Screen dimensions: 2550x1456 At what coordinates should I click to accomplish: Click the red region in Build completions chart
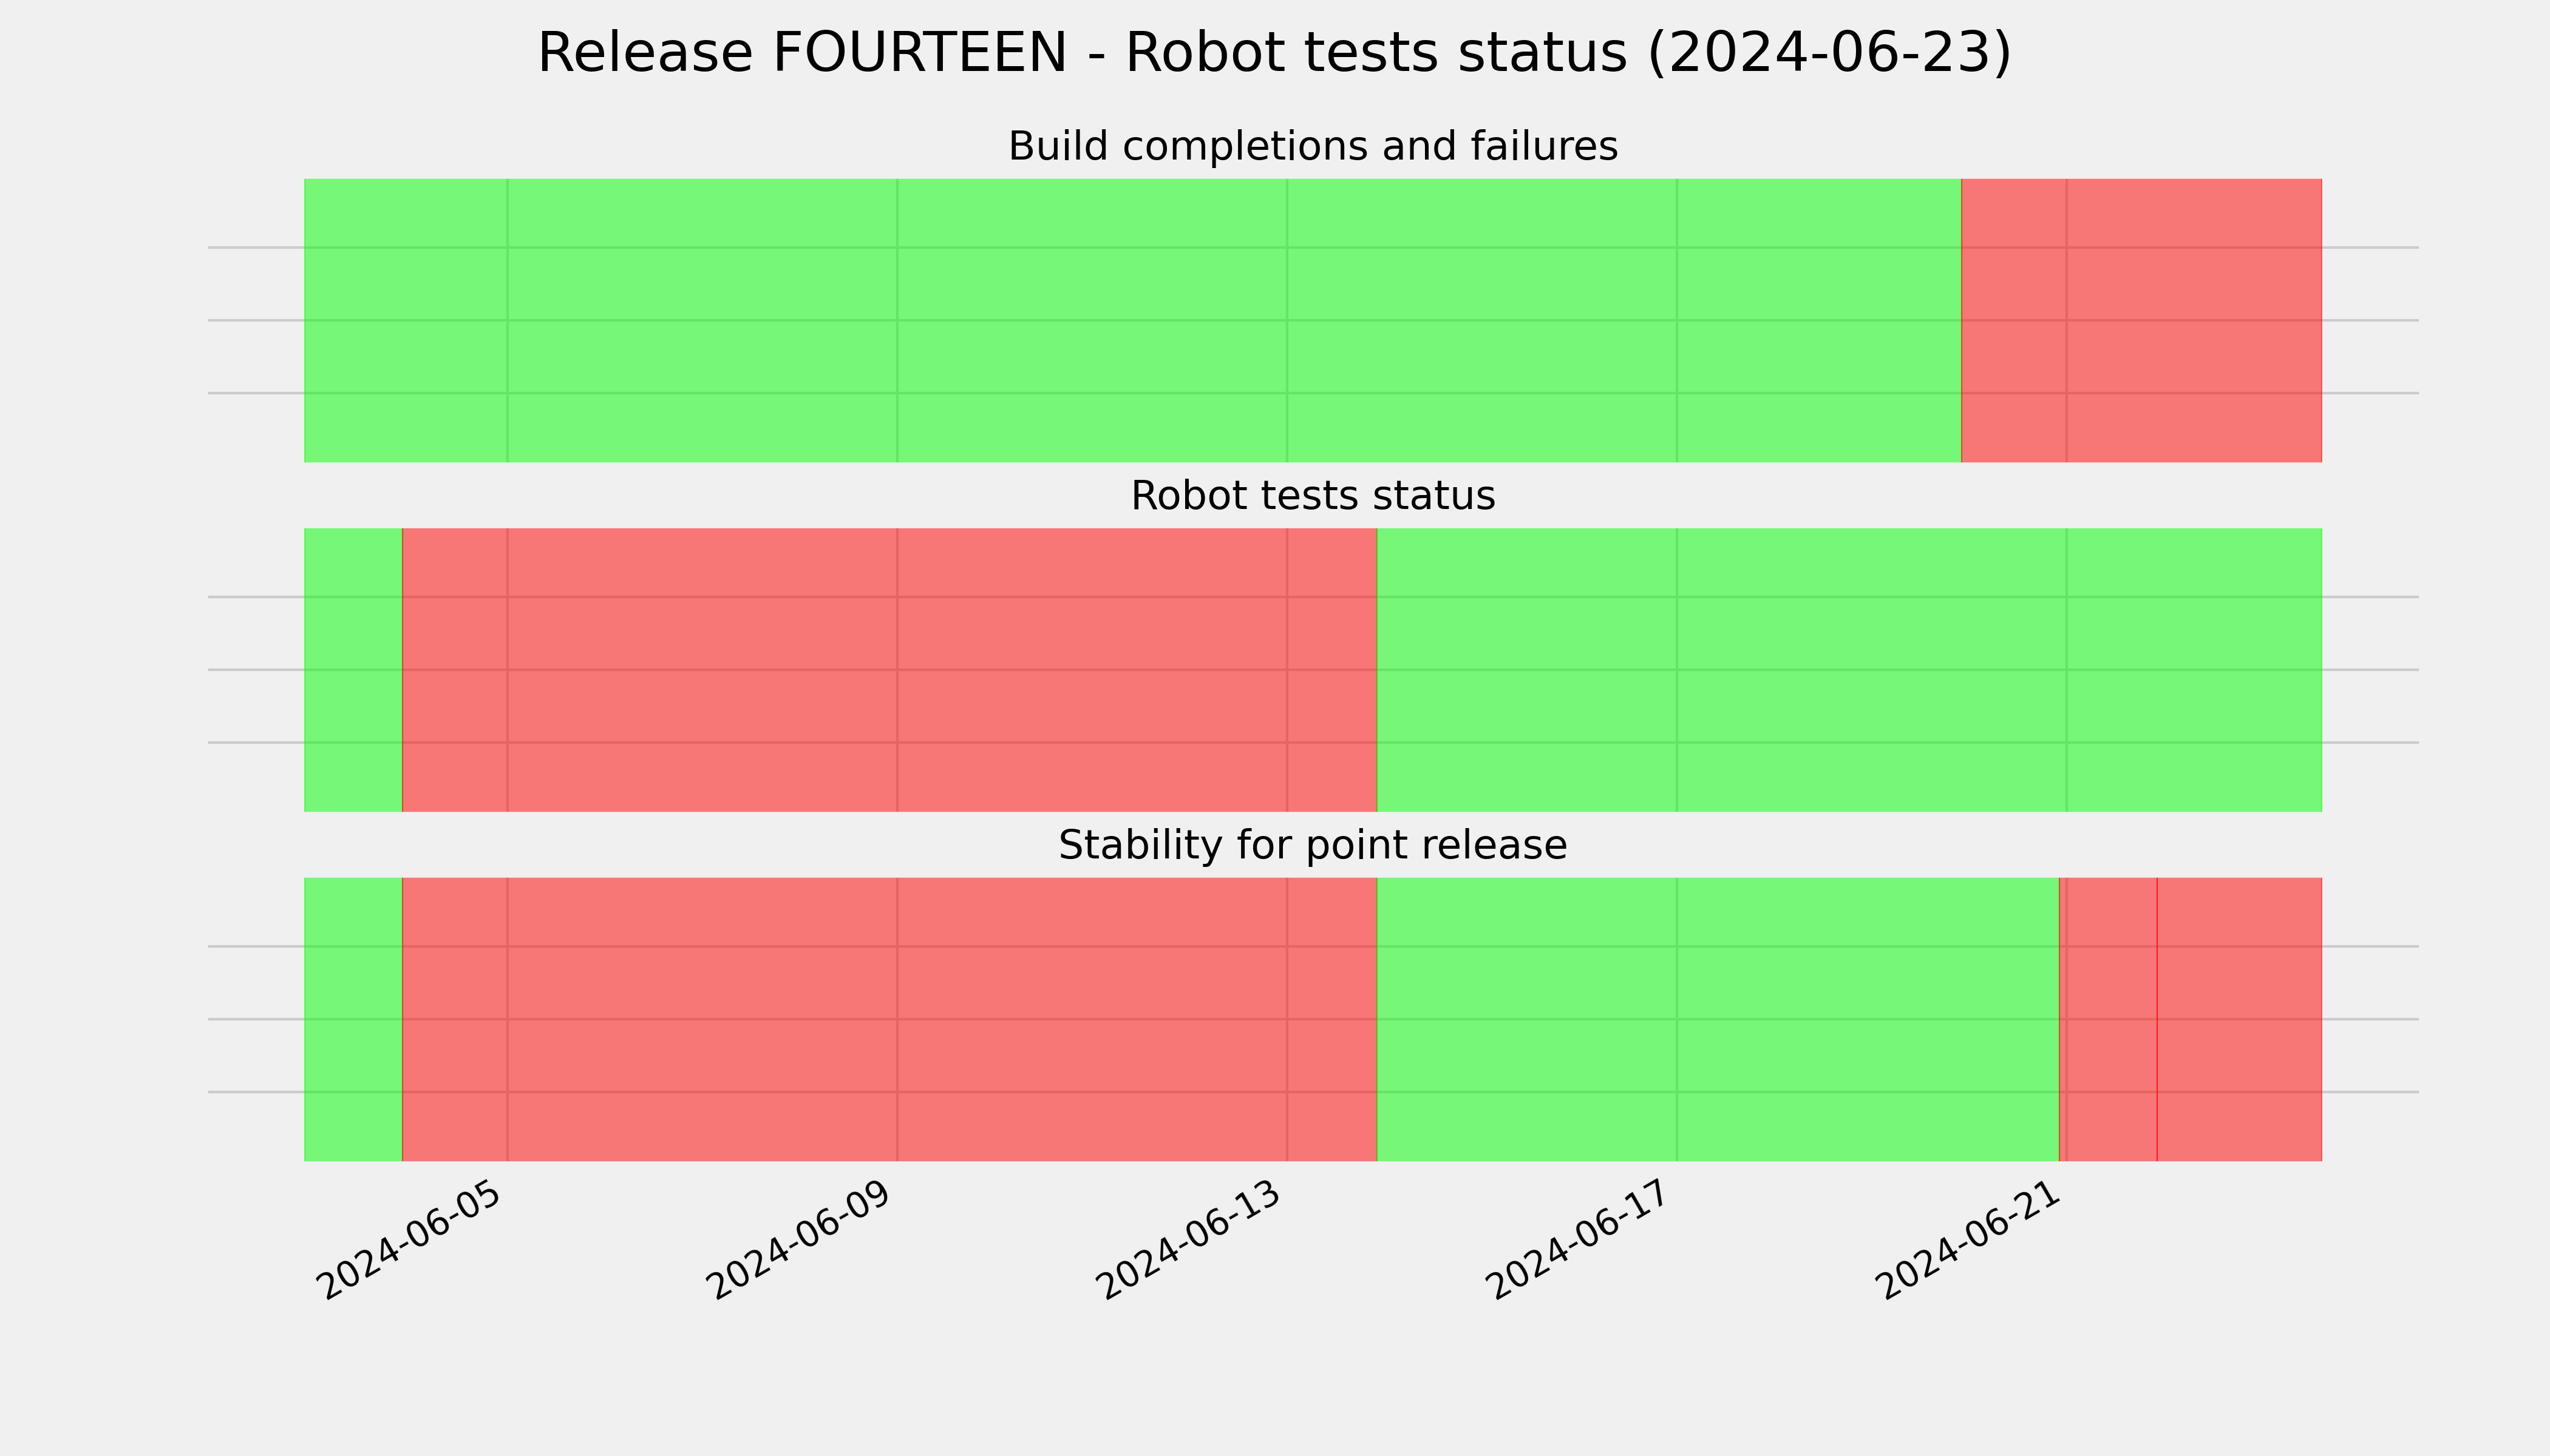click(2141, 320)
